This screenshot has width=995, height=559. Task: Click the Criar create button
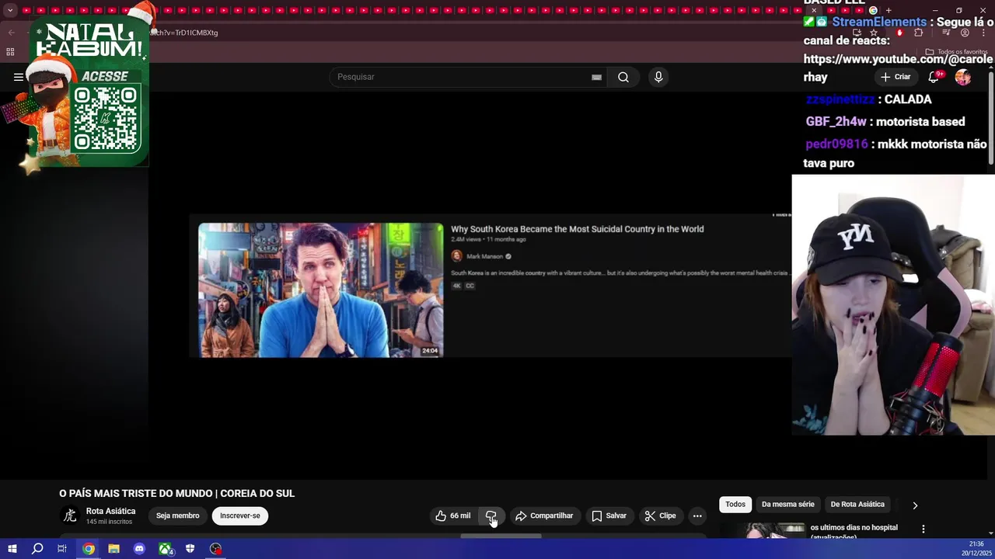pos(895,77)
